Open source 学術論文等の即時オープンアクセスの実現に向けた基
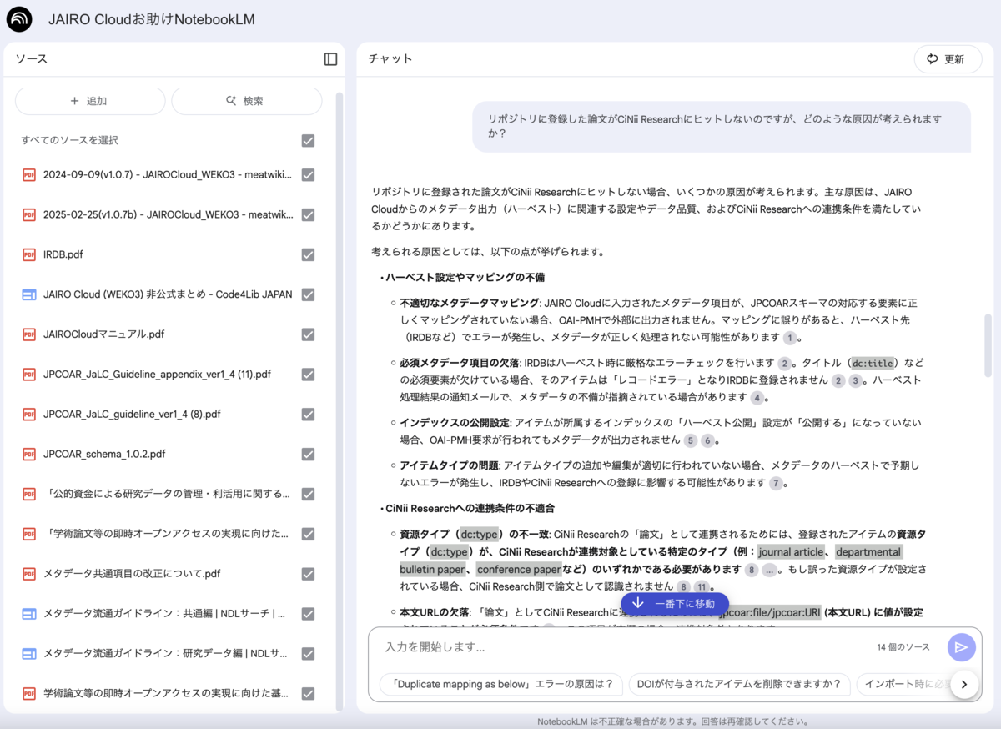1001x729 pixels. 166,693
